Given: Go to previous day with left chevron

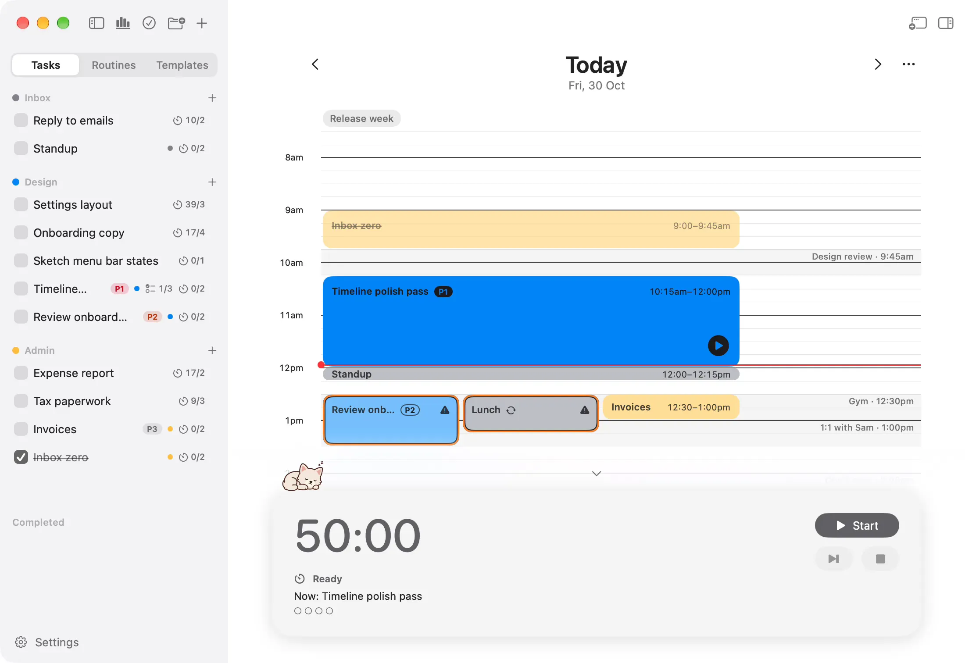Looking at the screenshot, I should [315, 64].
